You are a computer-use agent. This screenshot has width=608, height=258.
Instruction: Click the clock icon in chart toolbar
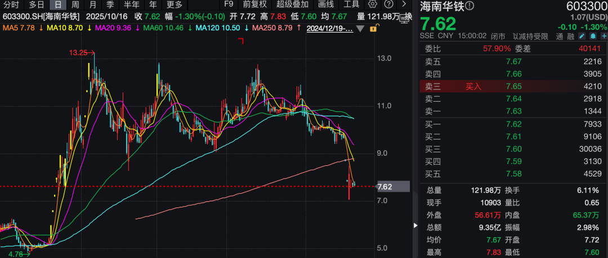388,4
